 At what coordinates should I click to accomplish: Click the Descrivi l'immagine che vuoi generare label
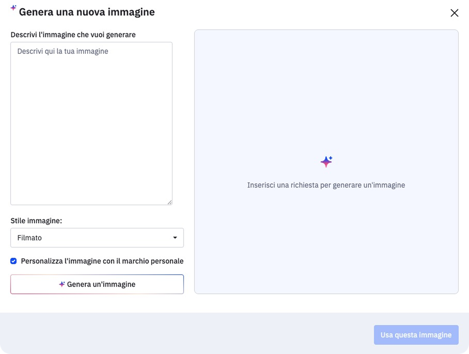(73, 35)
